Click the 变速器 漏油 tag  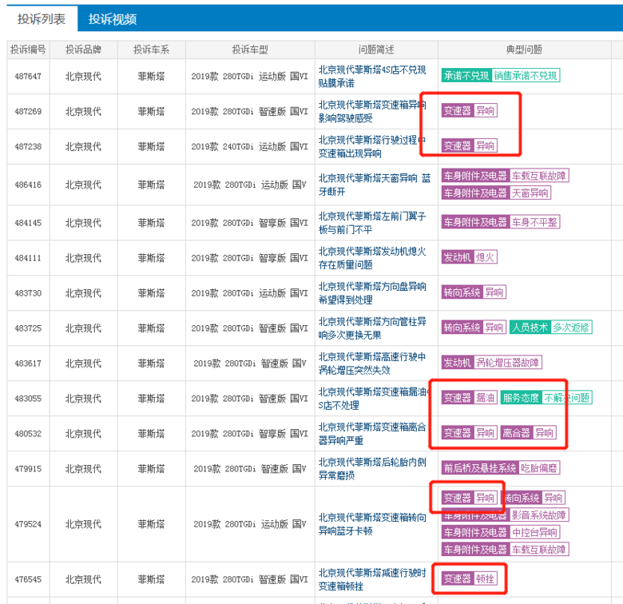coord(469,398)
